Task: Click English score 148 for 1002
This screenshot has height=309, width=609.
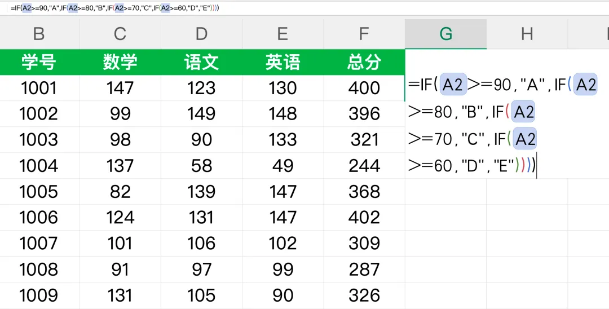Action: tap(283, 114)
